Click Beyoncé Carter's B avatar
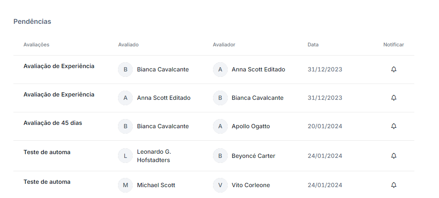This screenshot has width=439, height=198. pos(220,156)
